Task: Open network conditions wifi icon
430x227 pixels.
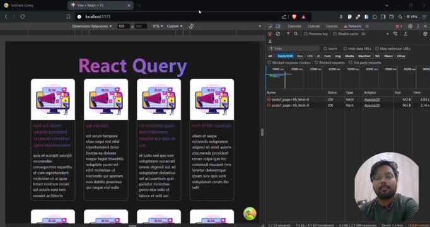Action: (395, 33)
